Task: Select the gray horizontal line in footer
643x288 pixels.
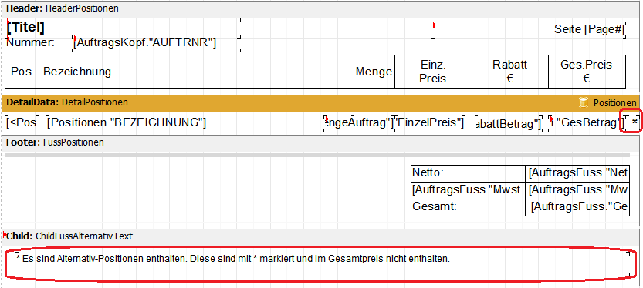Action: click(x=317, y=156)
